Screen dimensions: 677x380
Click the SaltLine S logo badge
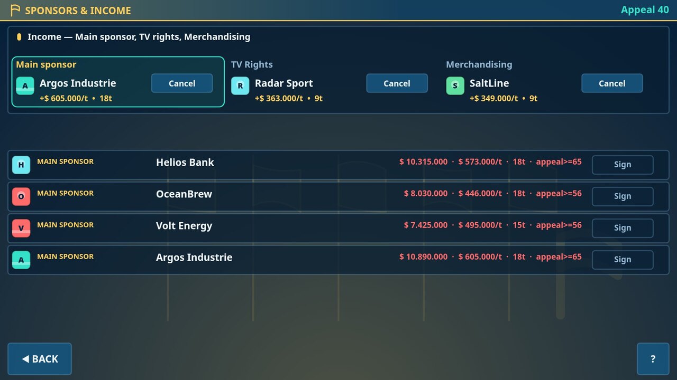(x=455, y=85)
